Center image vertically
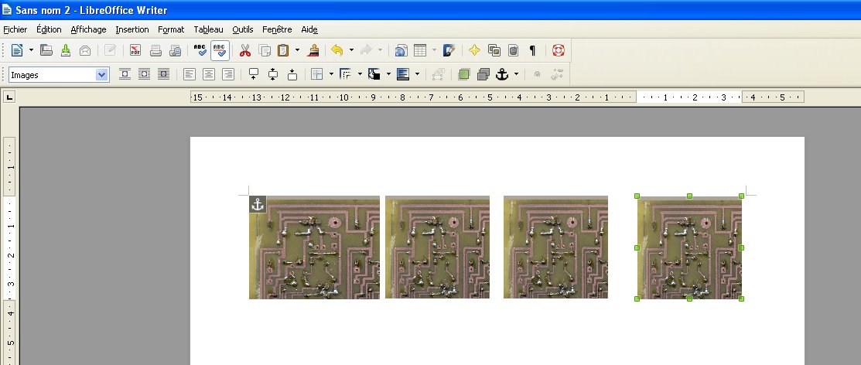This screenshot has height=365, width=861. click(273, 74)
